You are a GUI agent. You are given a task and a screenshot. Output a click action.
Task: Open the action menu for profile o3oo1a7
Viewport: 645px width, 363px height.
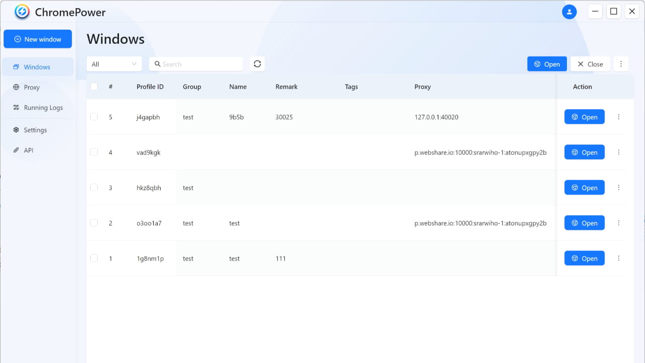click(619, 222)
